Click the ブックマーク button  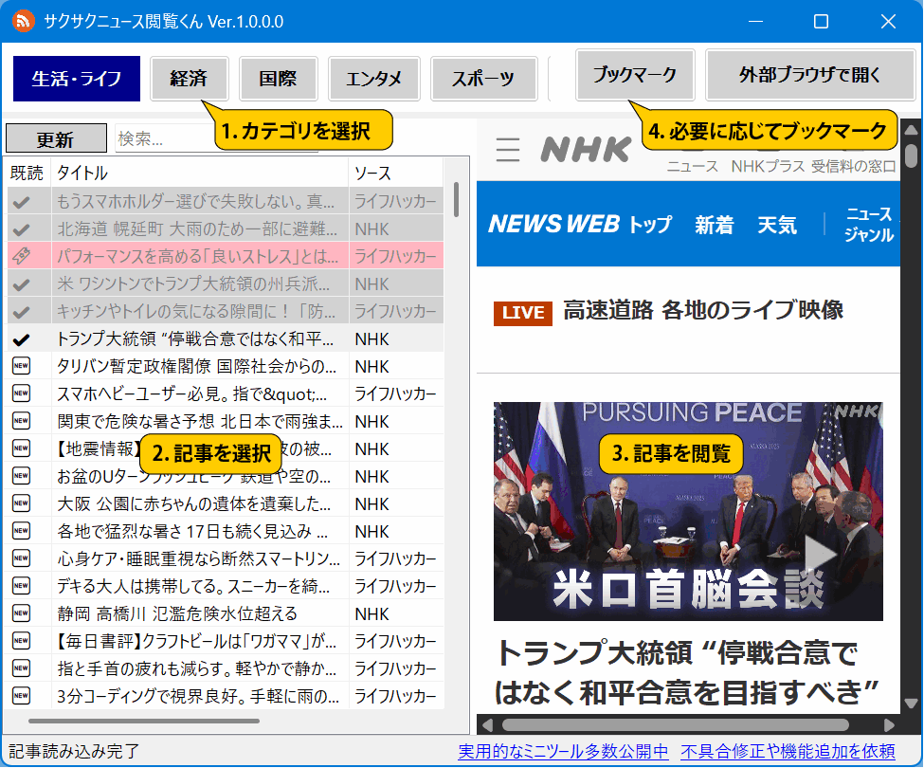click(x=635, y=75)
